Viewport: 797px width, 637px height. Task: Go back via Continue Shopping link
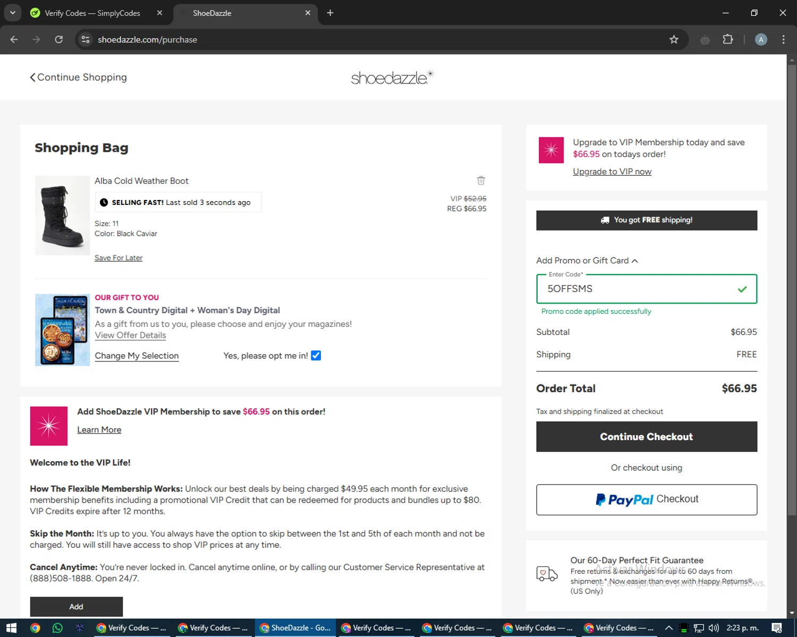tap(78, 78)
